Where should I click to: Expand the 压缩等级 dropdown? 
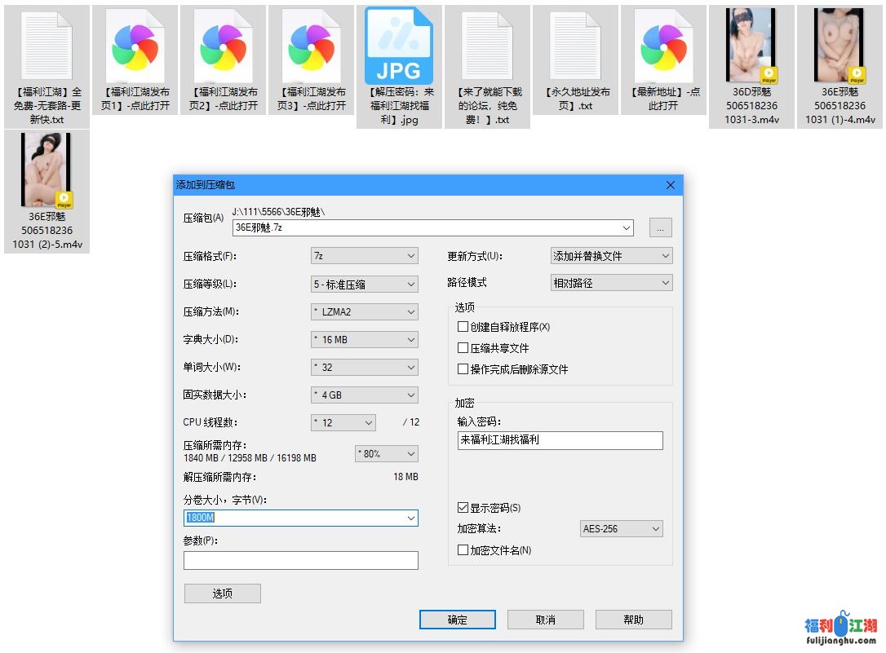coord(365,285)
